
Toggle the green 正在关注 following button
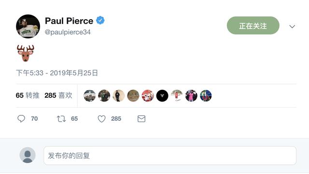click(253, 25)
